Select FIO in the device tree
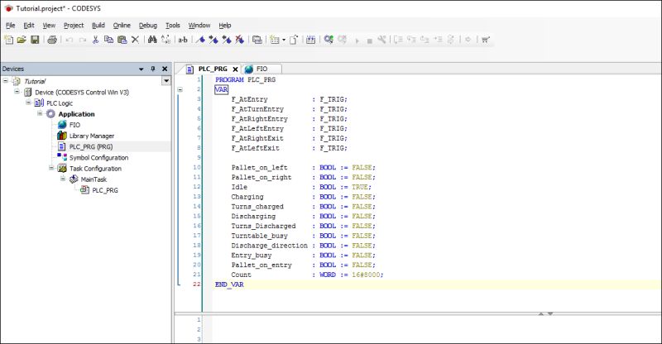 [x=74, y=125]
